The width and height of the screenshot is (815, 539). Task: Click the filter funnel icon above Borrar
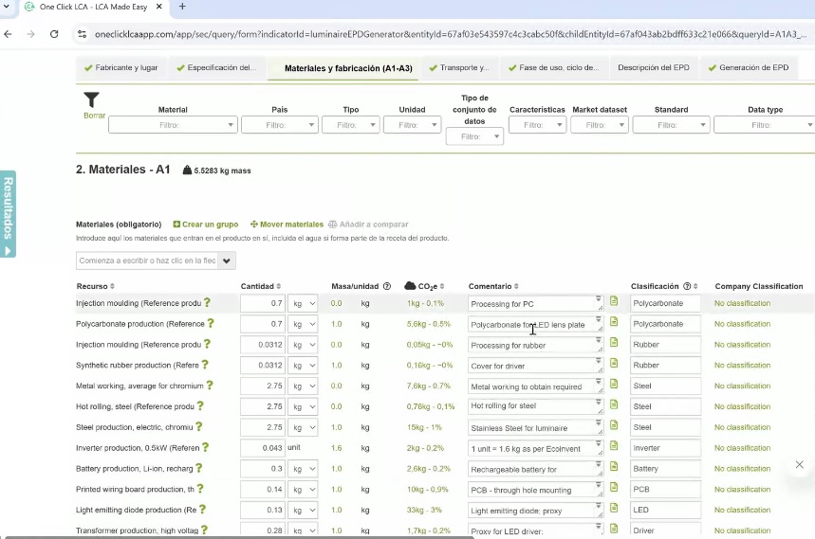(91, 99)
